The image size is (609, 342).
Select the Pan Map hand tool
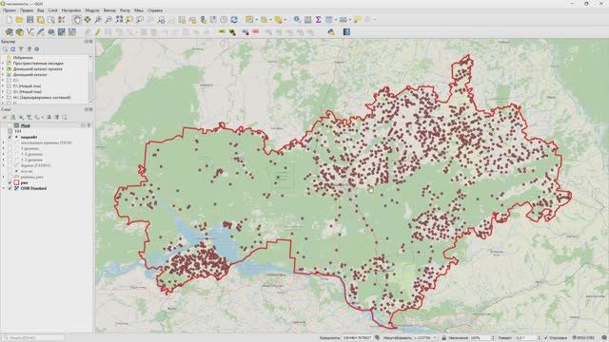pyautogui.click(x=77, y=19)
